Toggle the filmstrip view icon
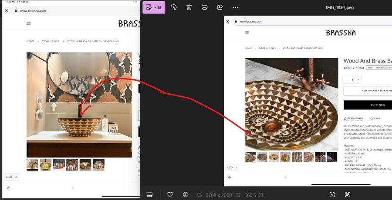Viewport: 392px width, 200px height. [x=149, y=195]
